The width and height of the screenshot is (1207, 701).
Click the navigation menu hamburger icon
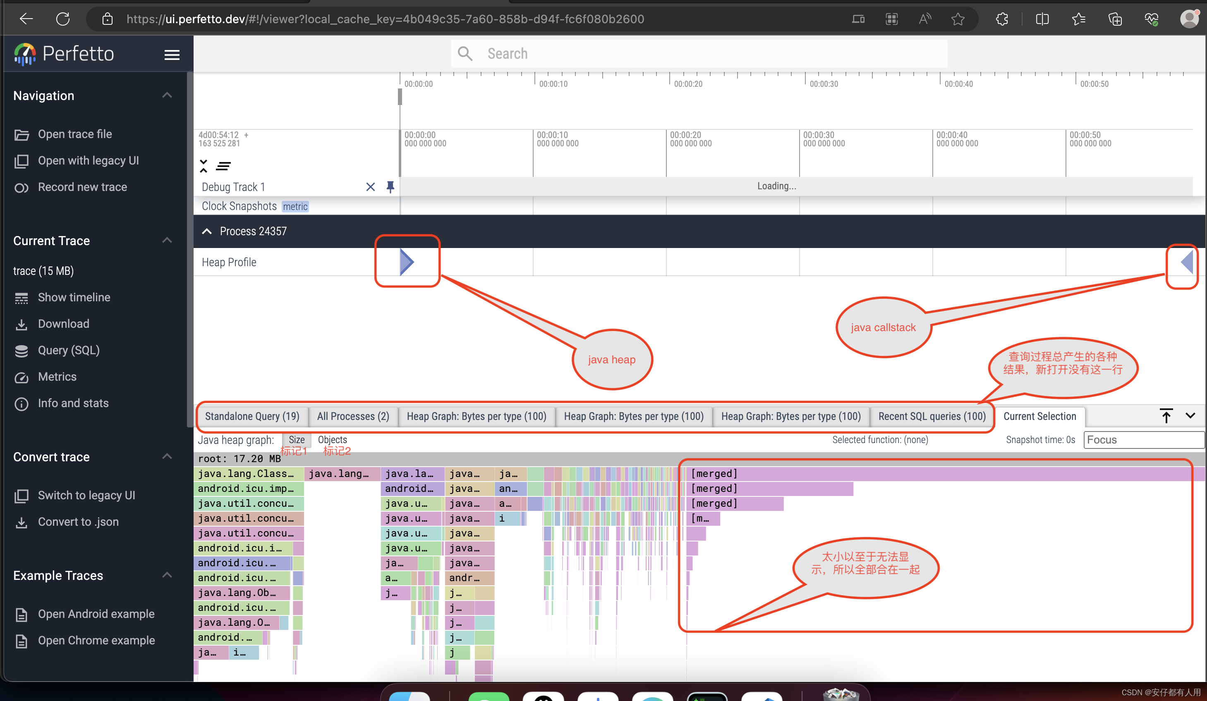[173, 52]
